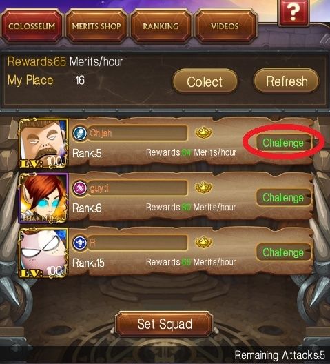Select the red-haired Rank 6 hero avatar
This screenshot has height=364, width=330.
click(x=43, y=198)
